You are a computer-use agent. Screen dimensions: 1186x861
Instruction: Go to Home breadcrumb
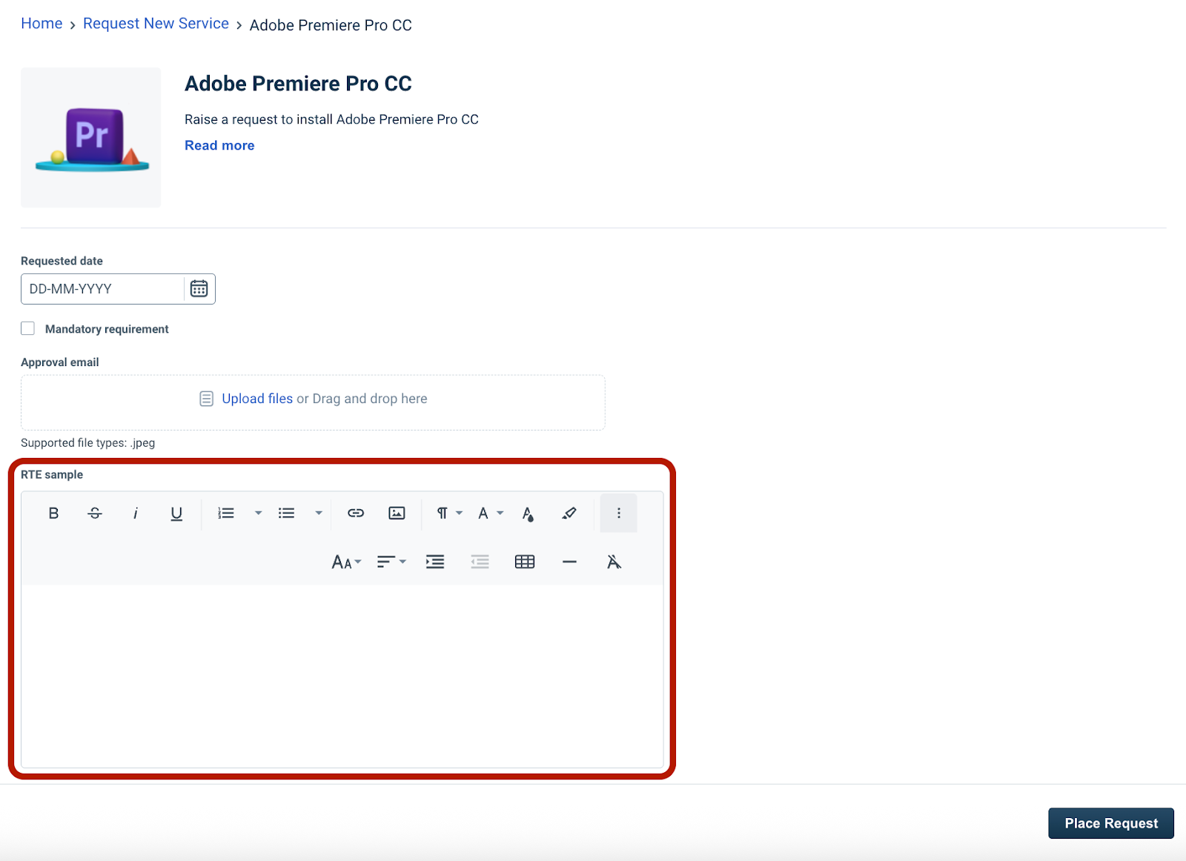[42, 24]
